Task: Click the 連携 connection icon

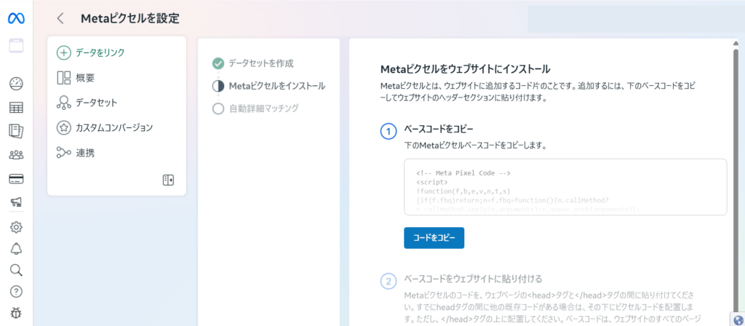Action: coord(64,153)
